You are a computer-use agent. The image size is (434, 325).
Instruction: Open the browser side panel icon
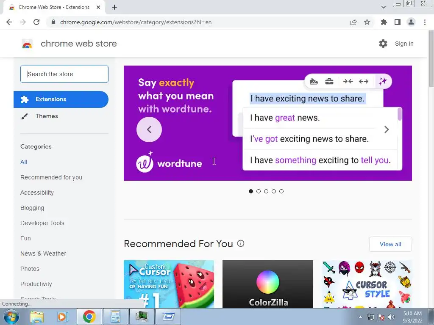(x=398, y=22)
